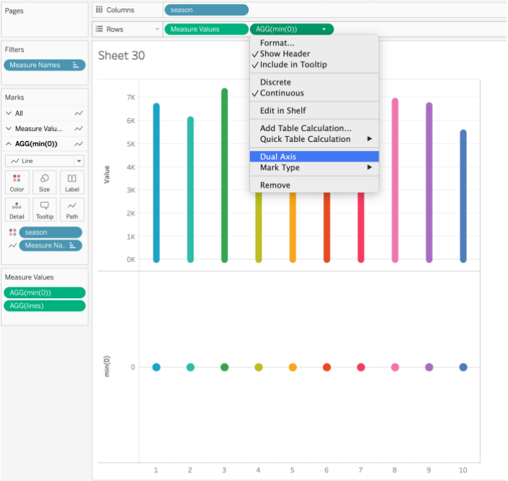Click the sort icon on Measure Names filter

point(76,65)
